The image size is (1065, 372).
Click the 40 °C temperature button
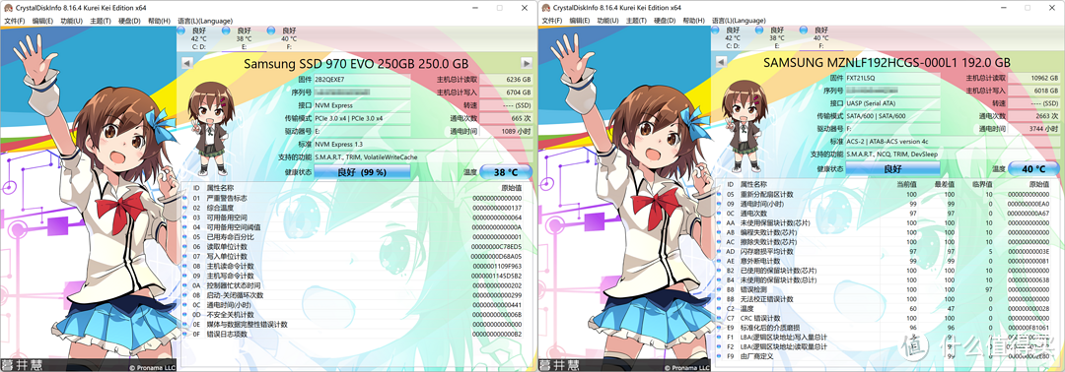tap(1033, 168)
